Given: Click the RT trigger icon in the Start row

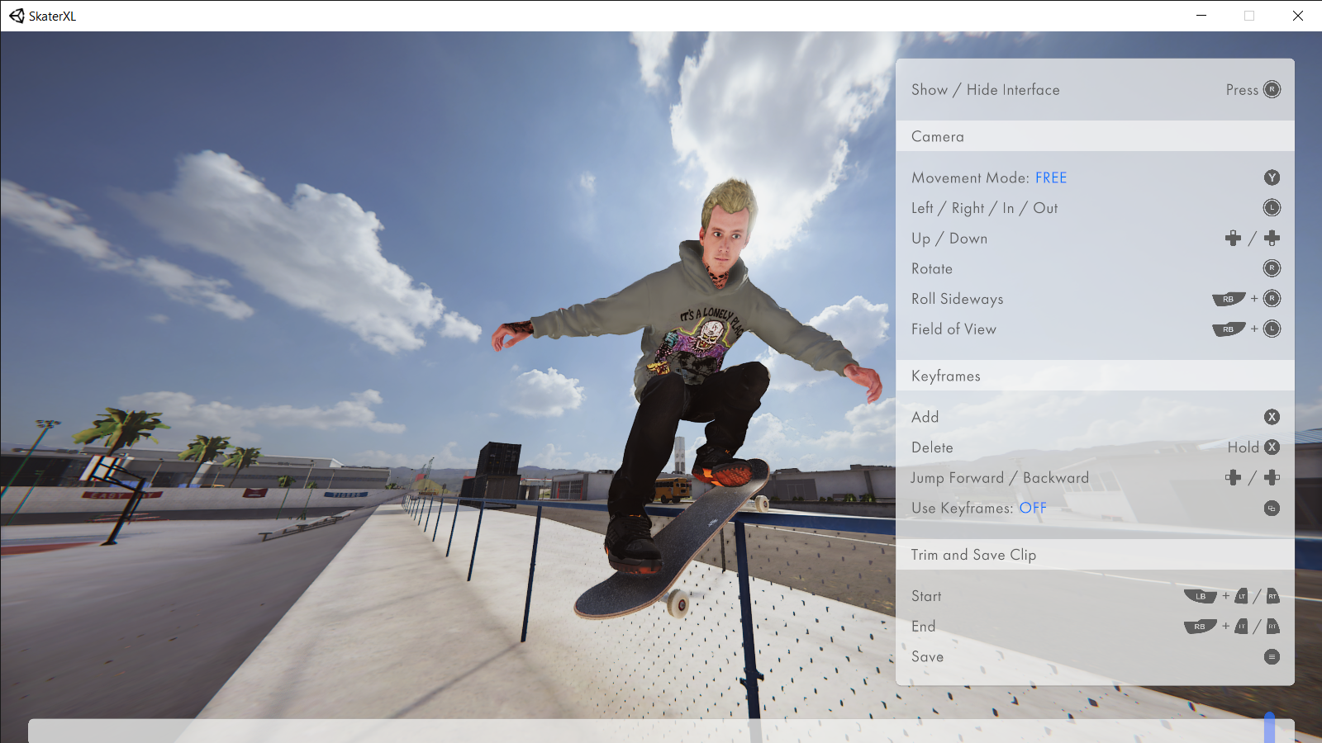Looking at the screenshot, I should coord(1272,596).
